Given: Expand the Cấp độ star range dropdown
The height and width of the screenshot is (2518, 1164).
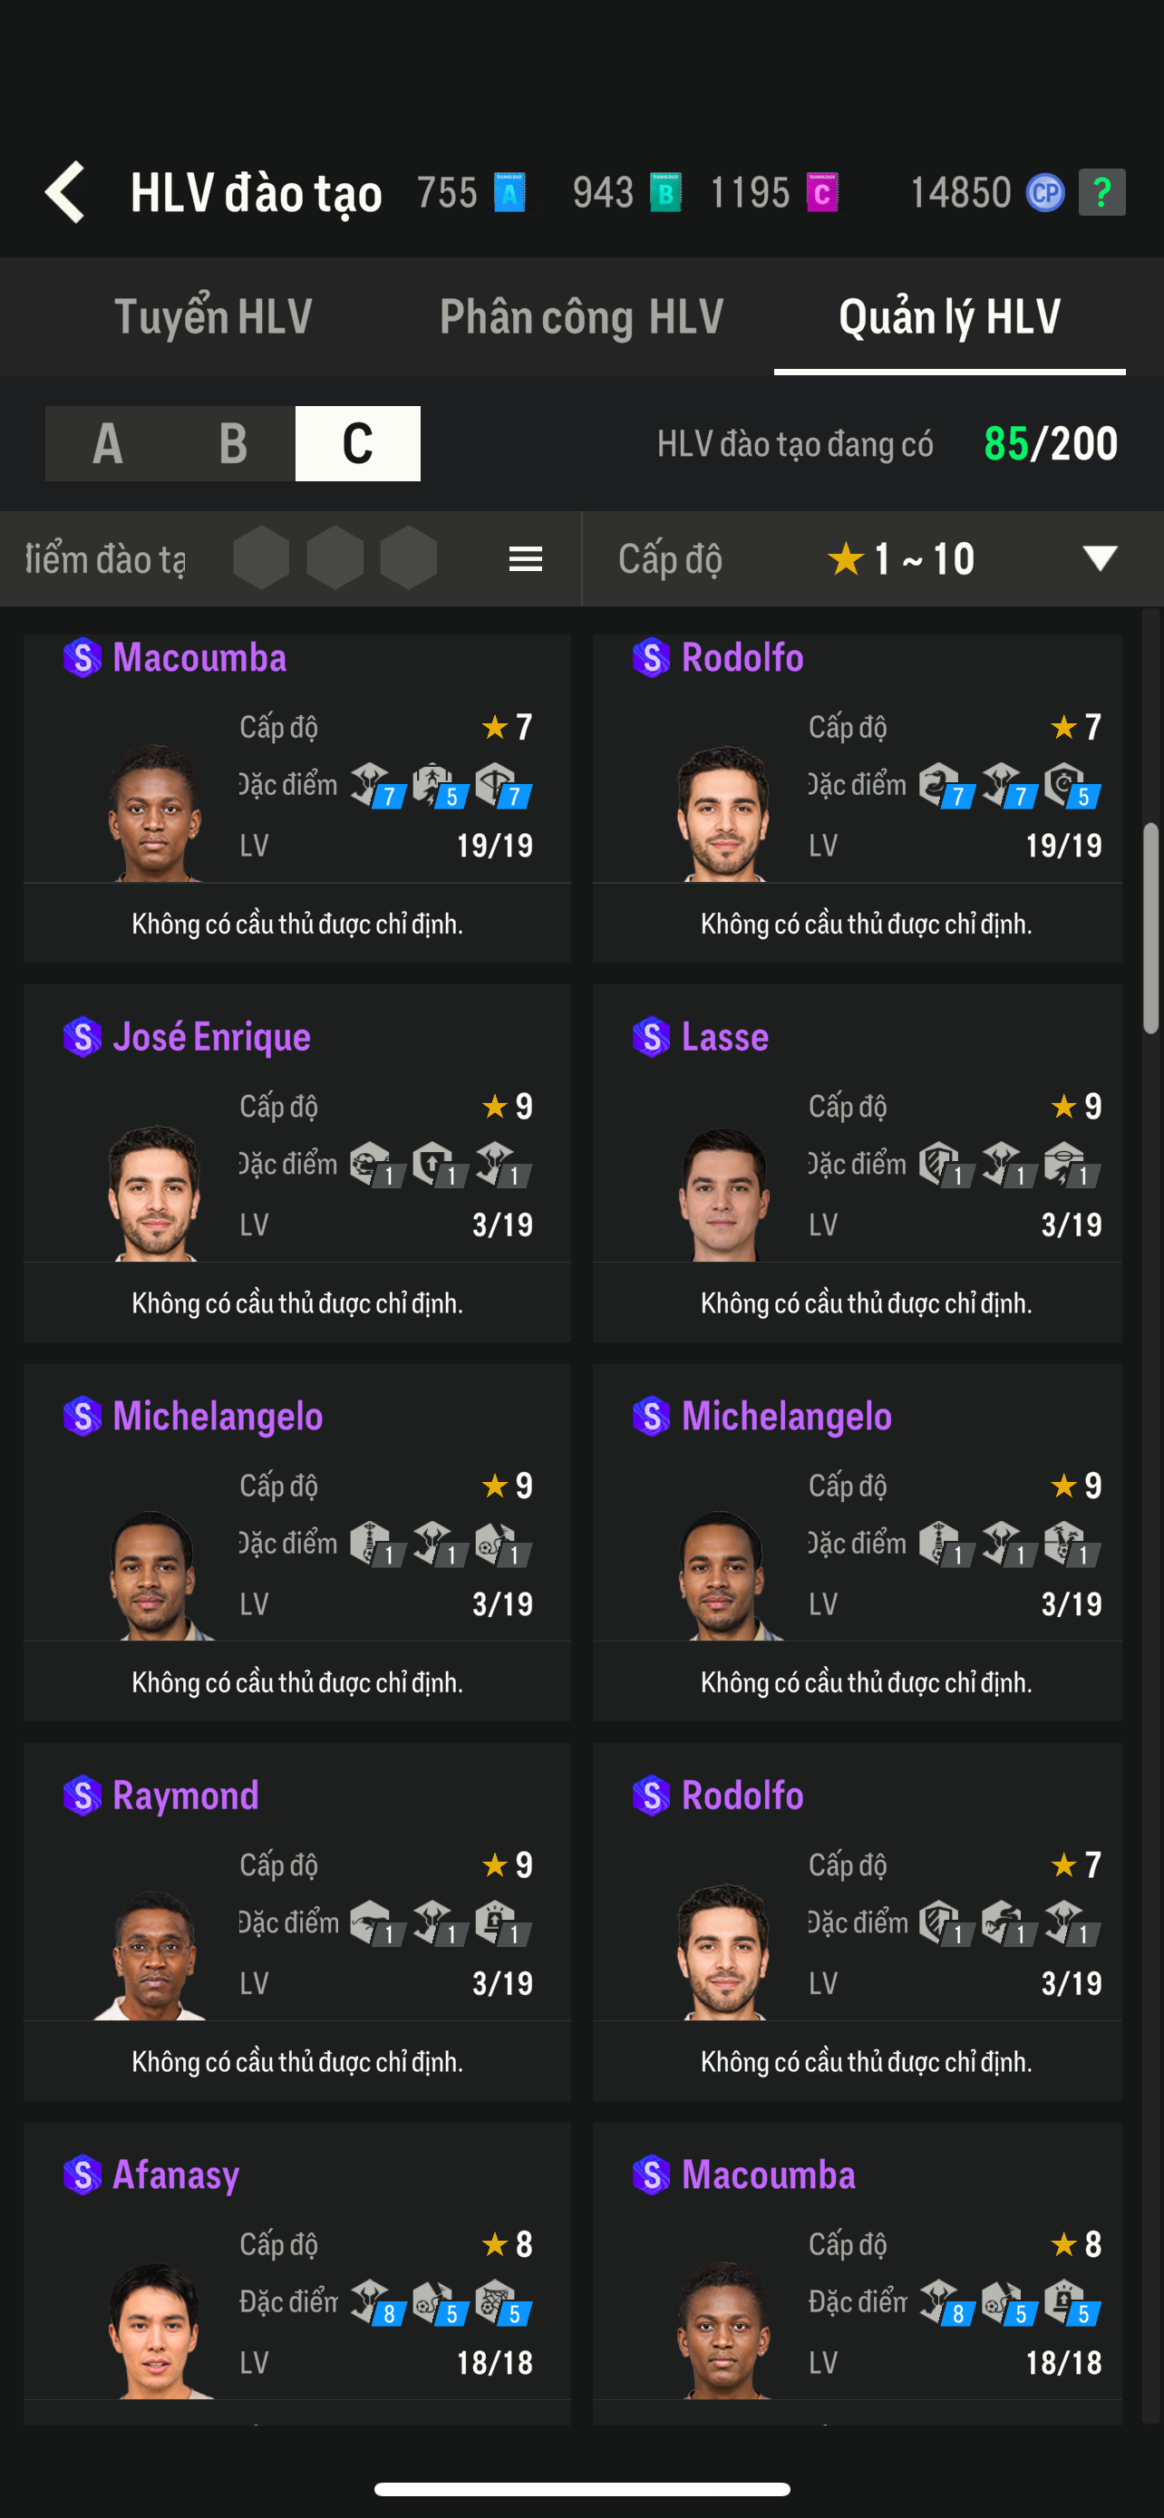Looking at the screenshot, I should (1100, 558).
